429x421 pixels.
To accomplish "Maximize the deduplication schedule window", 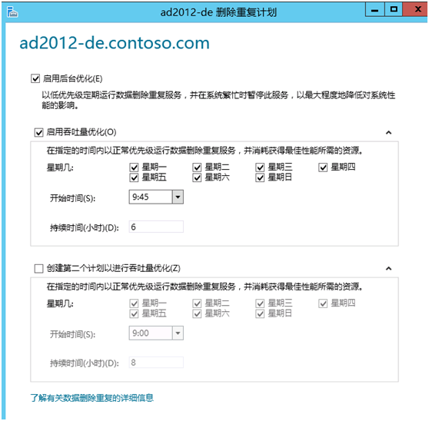I will (394, 10).
